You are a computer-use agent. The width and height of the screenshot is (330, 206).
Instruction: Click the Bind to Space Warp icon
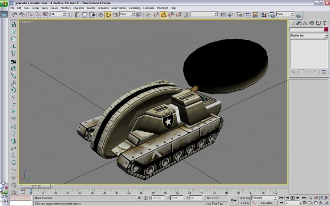point(45,15)
